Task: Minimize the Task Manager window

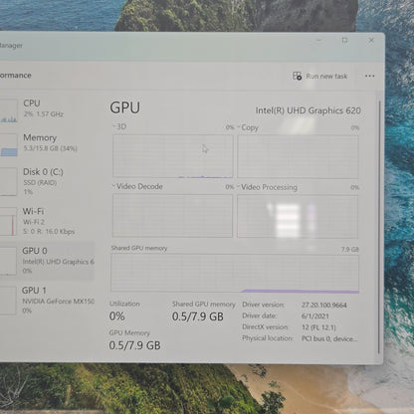Action: (318, 40)
